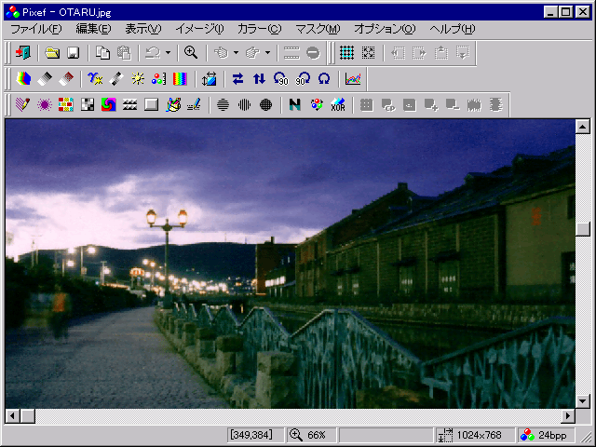Flip the image horizontally
The height and width of the screenshot is (447, 596).
click(x=238, y=78)
